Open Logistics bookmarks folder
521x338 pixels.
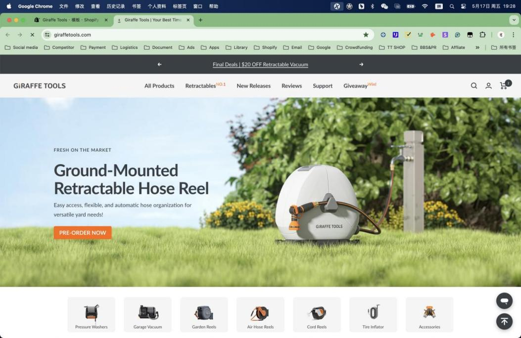[x=125, y=47]
